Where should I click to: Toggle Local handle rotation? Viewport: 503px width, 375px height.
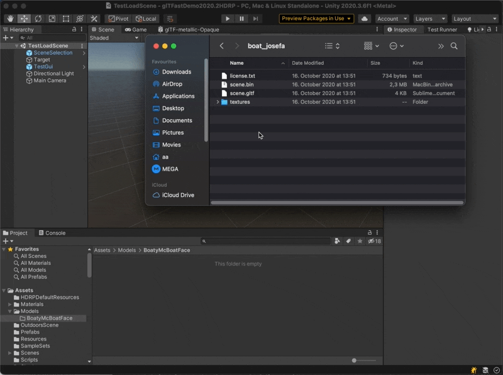pos(146,19)
